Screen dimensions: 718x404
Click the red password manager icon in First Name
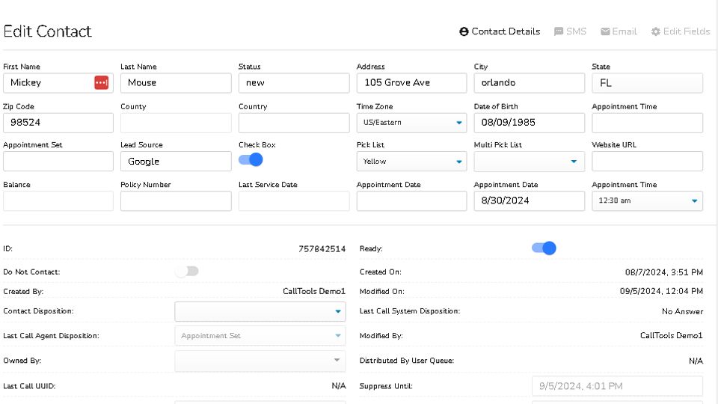101,83
